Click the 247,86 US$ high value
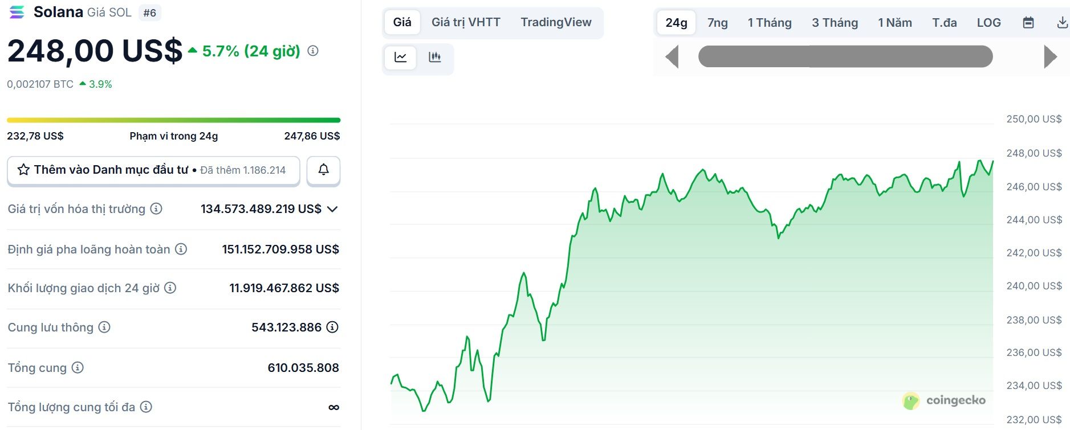Image resolution: width=1070 pixels, height=430 pixels. coord(312,136)
